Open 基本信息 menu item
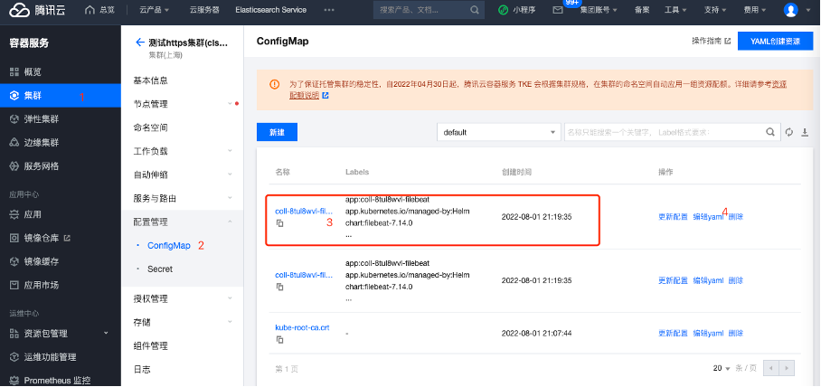The height and width of the screenshot is (387, 821). 150,80
